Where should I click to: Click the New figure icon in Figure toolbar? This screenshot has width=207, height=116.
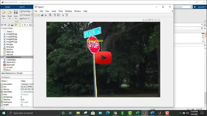coord(35,15)
